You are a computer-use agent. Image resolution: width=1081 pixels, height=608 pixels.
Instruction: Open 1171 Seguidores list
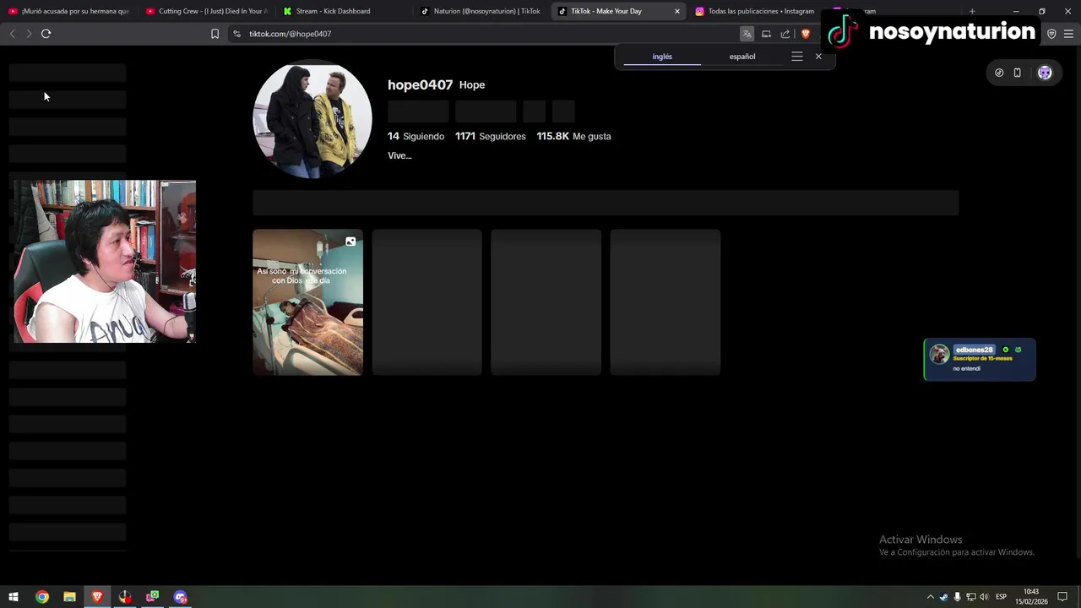(x=490, y=136)
